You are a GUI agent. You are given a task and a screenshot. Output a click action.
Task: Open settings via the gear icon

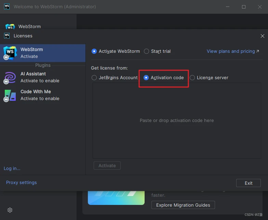tap(10, 210)
